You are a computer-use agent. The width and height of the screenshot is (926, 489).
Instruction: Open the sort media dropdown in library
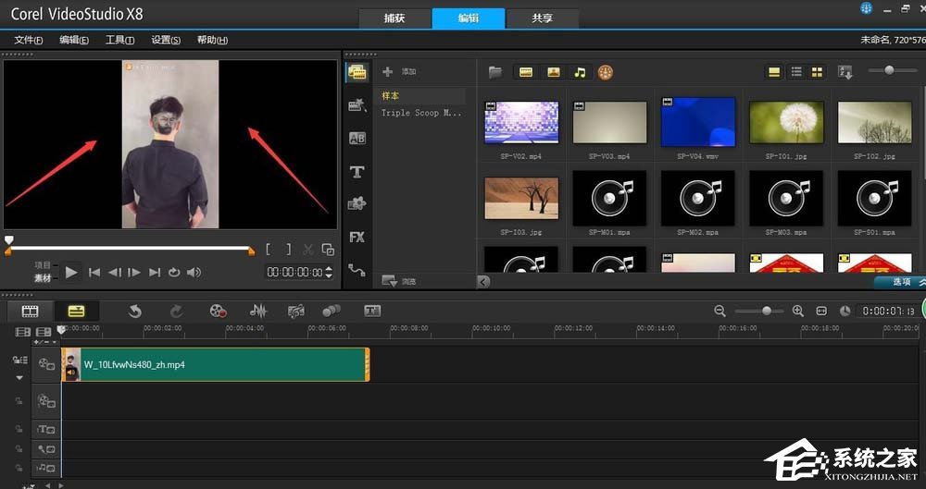(845, 72)
